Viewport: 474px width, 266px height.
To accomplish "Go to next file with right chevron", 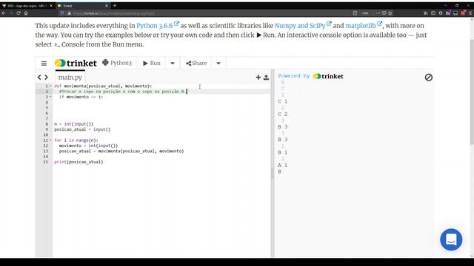I will [x=46, y=77].
